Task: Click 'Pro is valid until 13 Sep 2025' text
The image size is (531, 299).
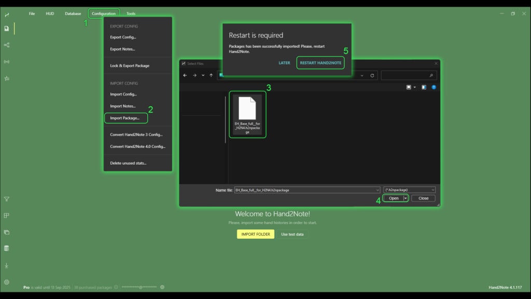Action: tap(47, 287)
